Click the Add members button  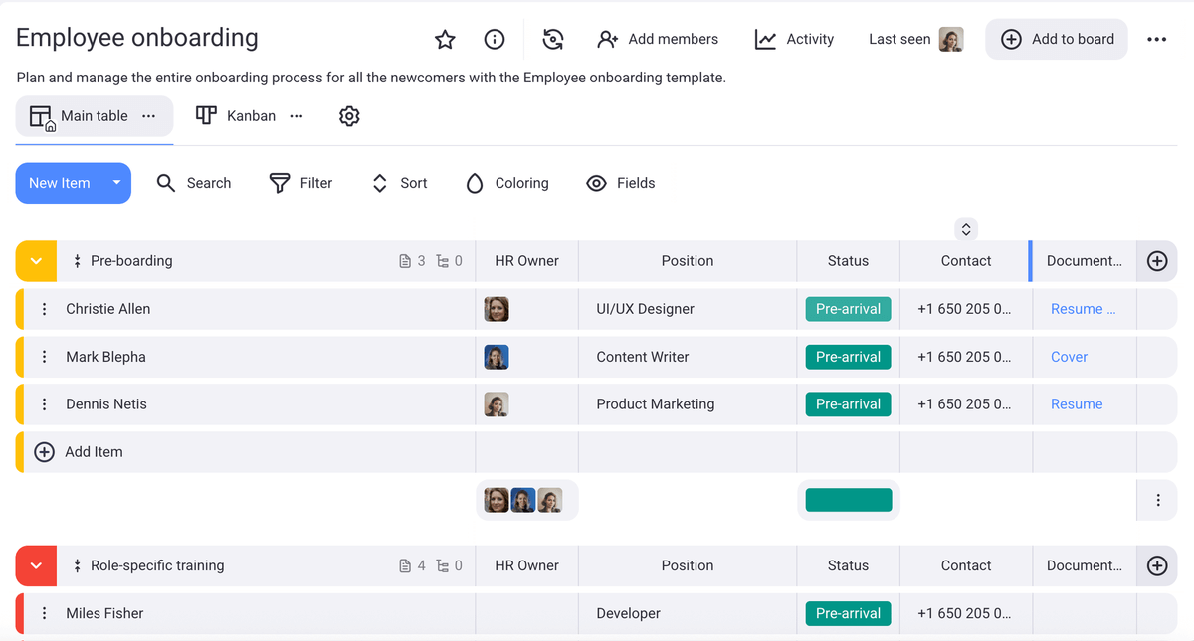tap(659, 39)
